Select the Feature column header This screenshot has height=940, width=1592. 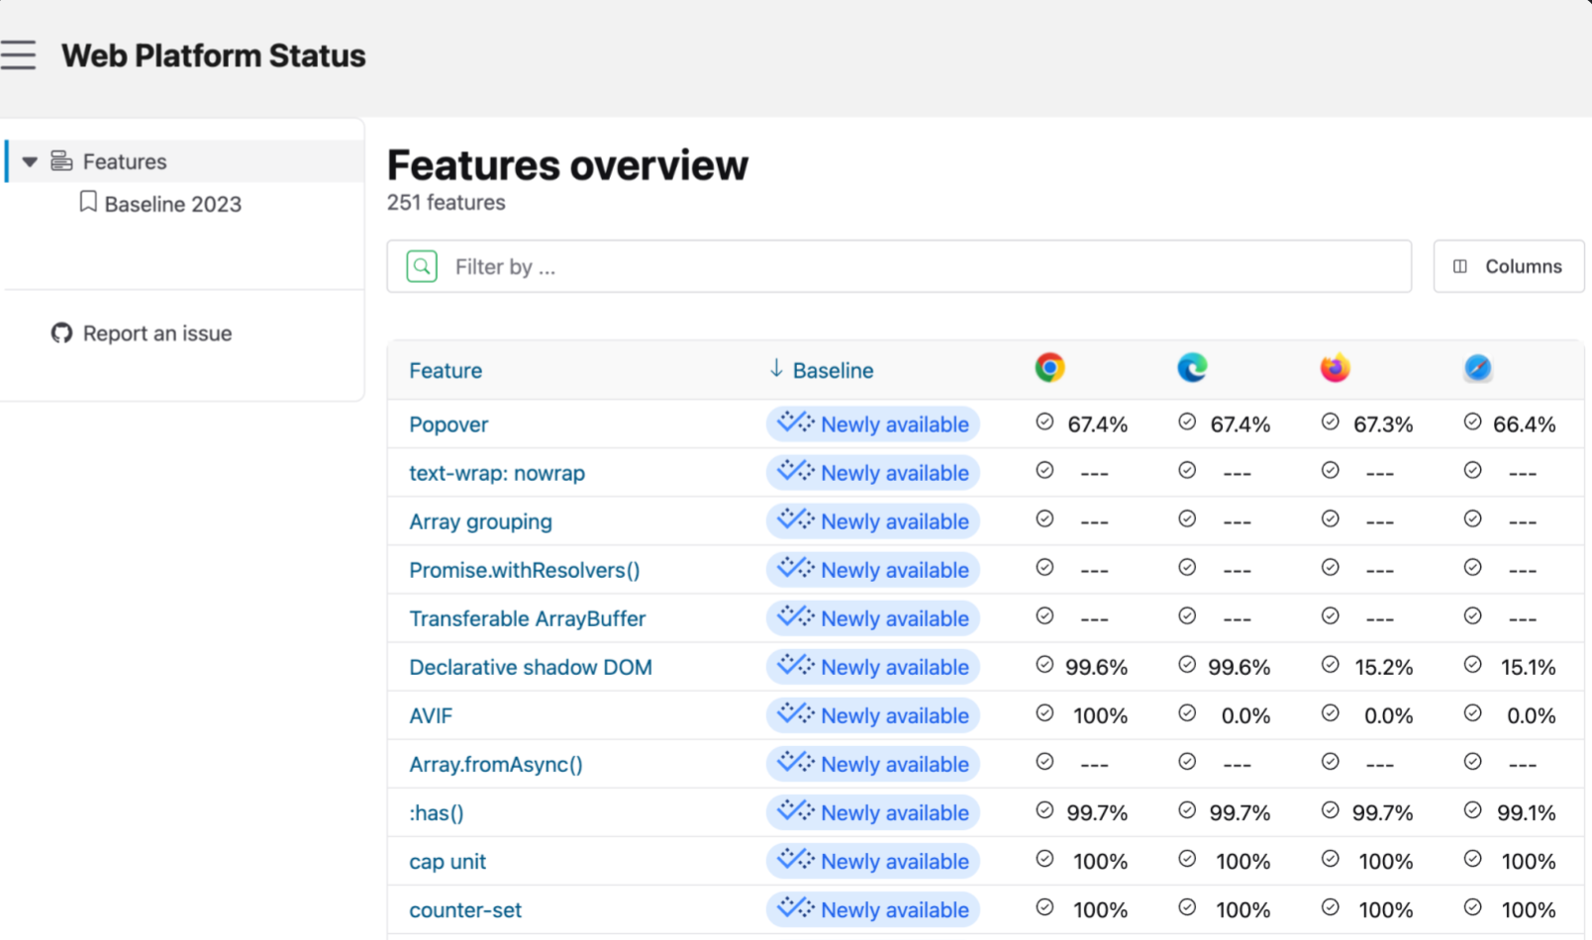coord(445,370)
